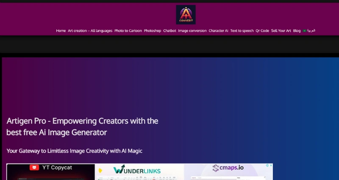Open Art creation – All languages
This screenshot has width=339, height=180.
tap(90, 31)
